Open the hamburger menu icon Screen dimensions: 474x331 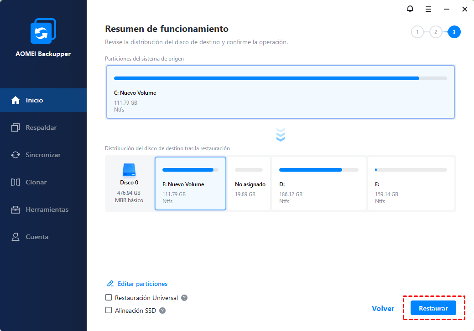coord(428,9)
